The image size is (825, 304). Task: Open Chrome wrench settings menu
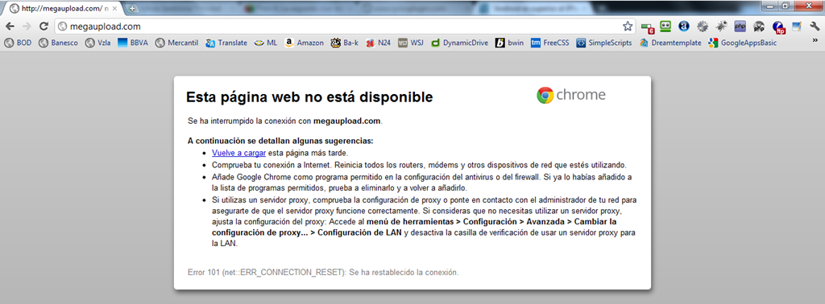[815, 27]
